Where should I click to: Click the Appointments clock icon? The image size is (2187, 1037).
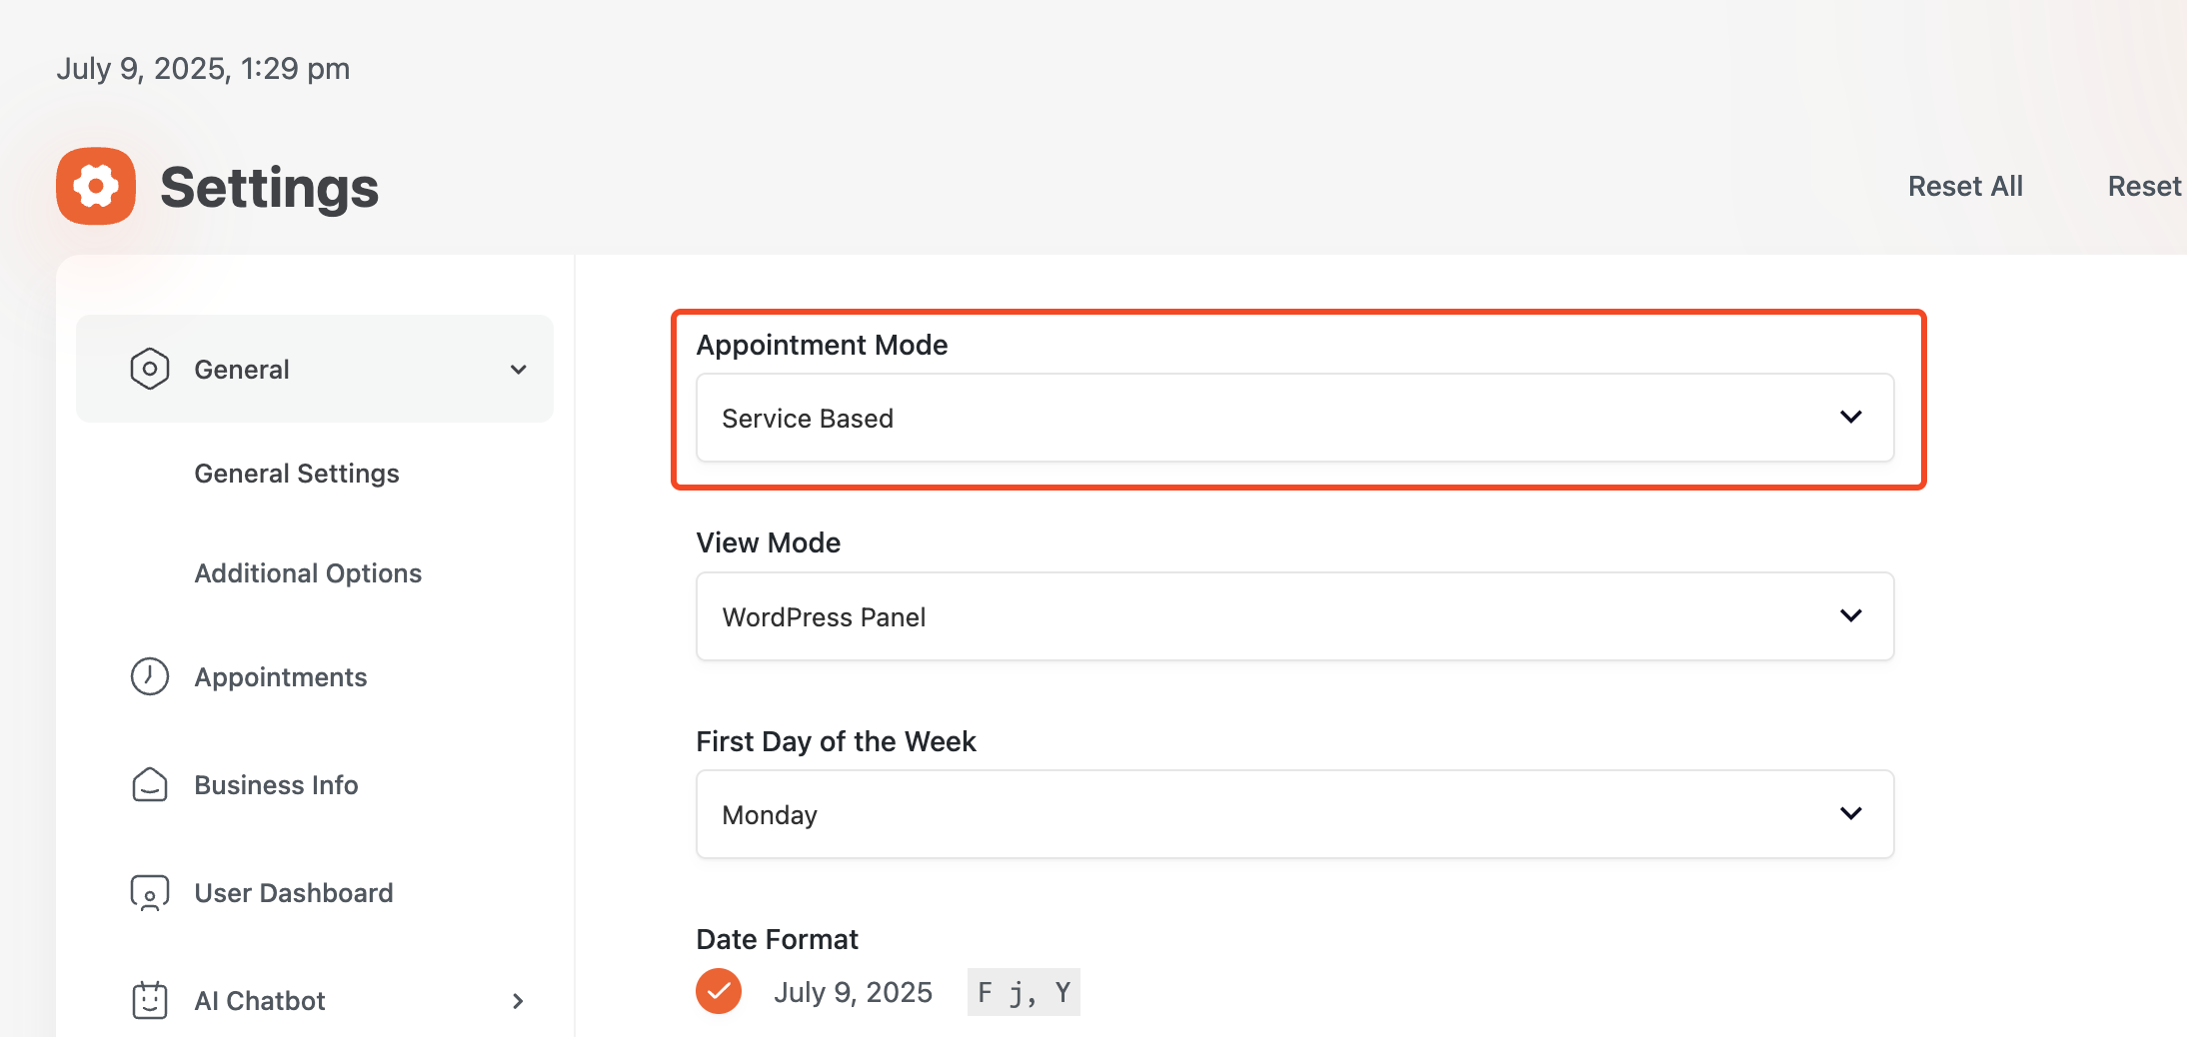coord(150,676)
